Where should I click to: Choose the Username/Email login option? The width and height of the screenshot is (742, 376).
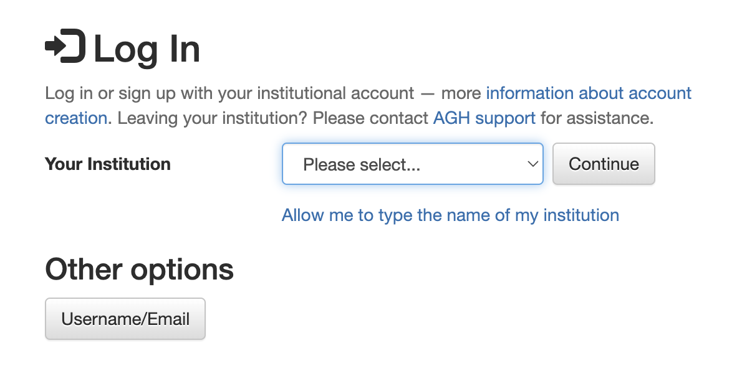tap(125, 319)
